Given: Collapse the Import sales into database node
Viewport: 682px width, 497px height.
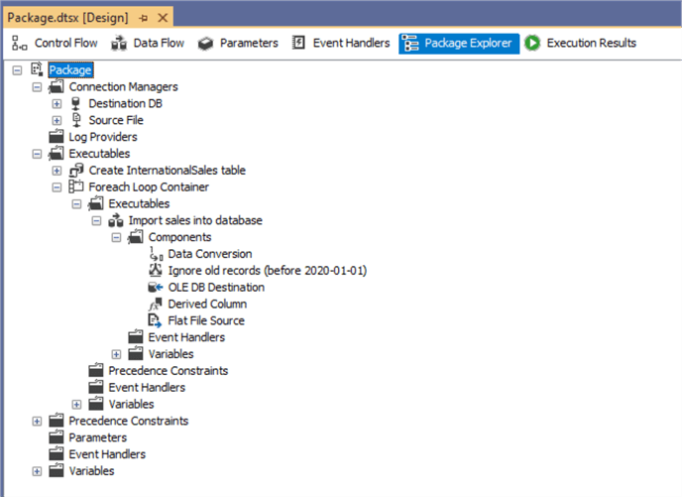Looking at the screenshot, I should (x=96, y=220).
